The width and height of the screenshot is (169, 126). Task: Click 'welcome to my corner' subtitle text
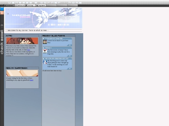(27, 30)
